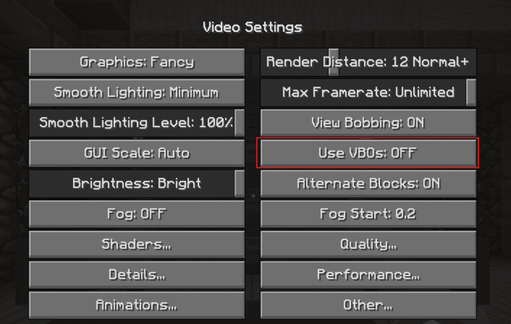Cycle the Smooth Lighting: Minimum option
This screenshot has width=511, height=324.
(x=136, y=92)
